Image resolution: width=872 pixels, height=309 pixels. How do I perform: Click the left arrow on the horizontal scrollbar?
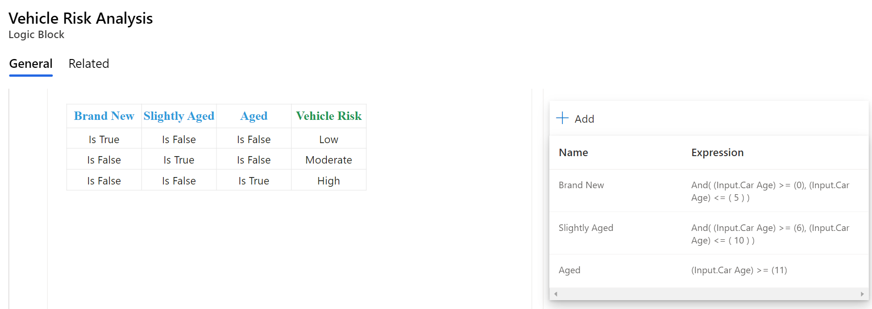(555, 294)
